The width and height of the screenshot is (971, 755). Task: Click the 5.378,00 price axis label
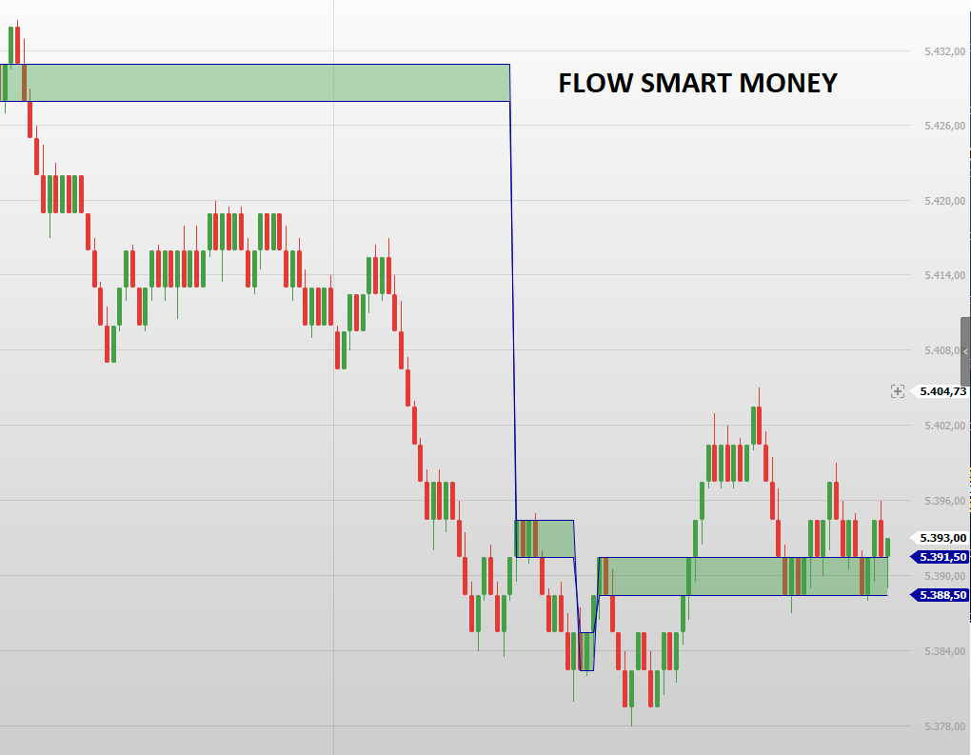(939, 726)
